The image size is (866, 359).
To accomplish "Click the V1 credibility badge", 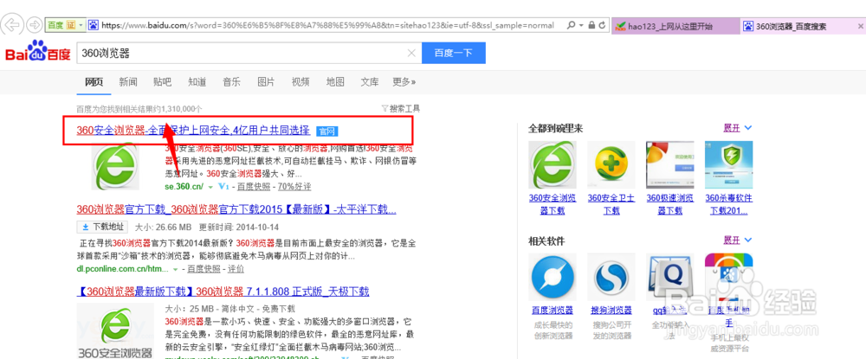I will point(223,186).
